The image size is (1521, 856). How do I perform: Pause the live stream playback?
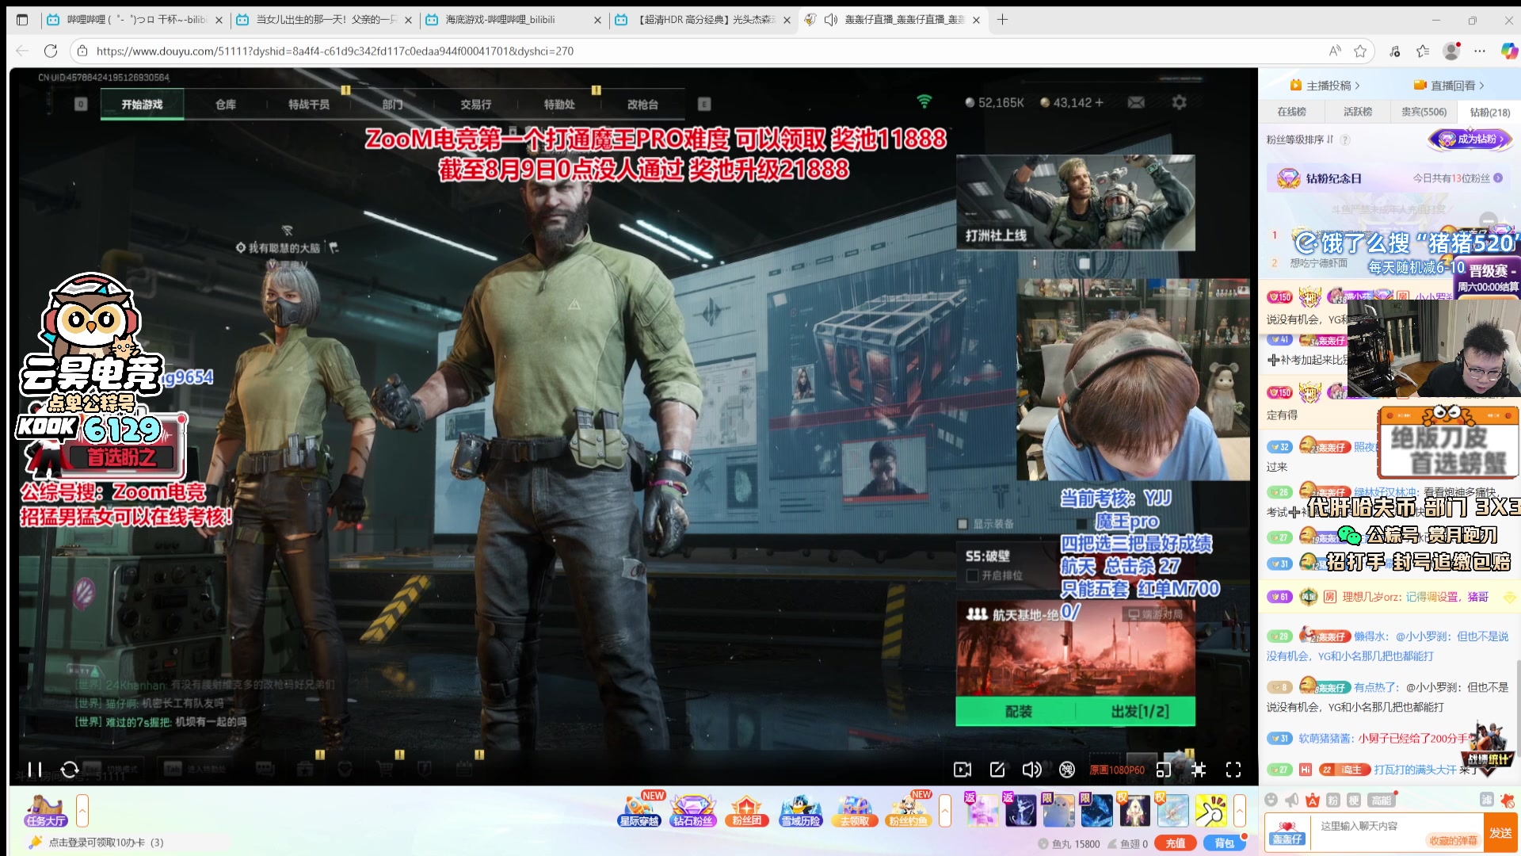tap(34, 770)
